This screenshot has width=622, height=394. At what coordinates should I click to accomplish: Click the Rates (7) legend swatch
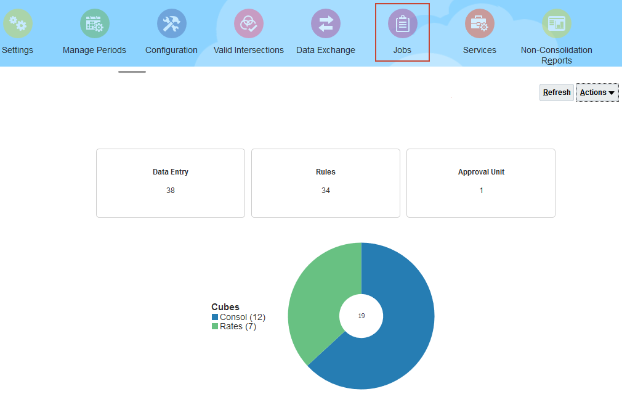pos(215,326)
